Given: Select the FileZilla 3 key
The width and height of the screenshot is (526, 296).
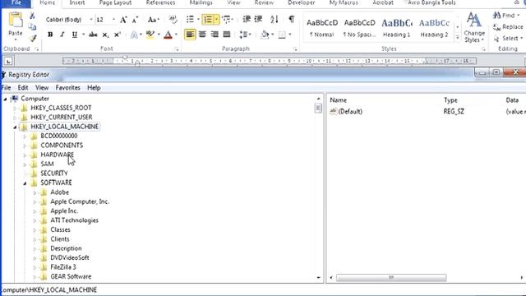Looking at the screenshot, I should coord(63,267).
